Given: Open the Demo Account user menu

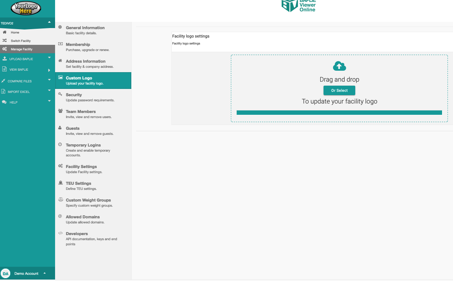Looking at the screenshot, I should (x=26, y=273).
